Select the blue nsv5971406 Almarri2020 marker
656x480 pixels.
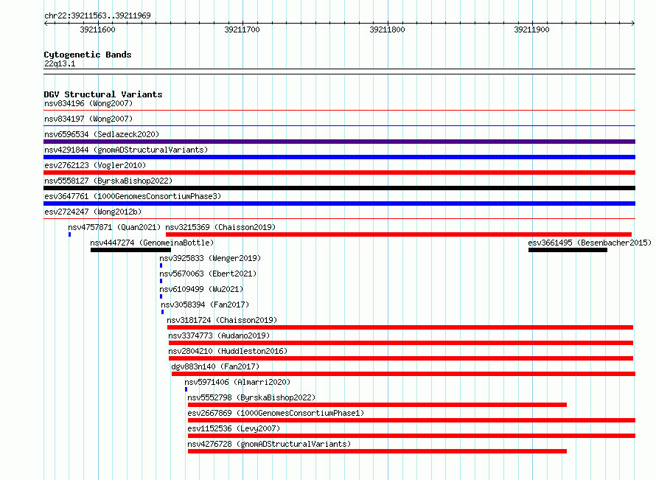click(x=186, y=389)
